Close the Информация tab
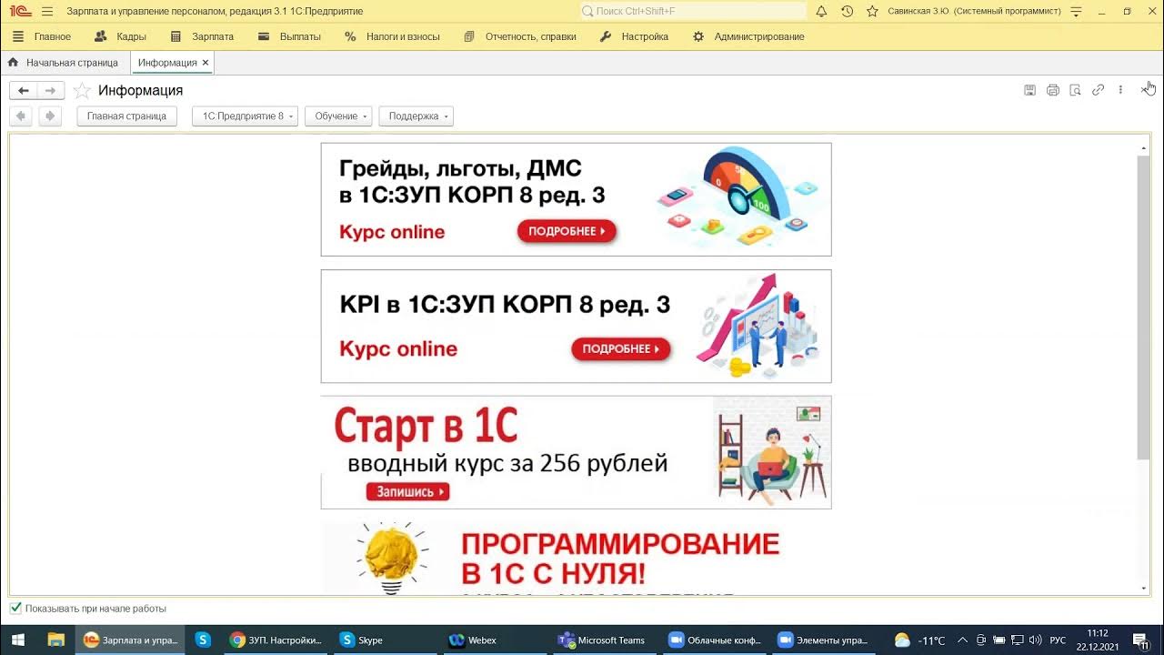Image resolution: width=1164 pixels, height=655 pixels. (206, 63)
